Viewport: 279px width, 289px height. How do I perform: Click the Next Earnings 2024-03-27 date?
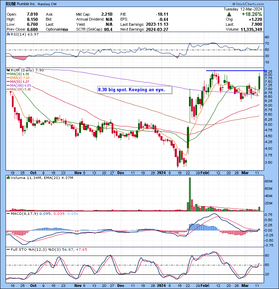[157, 29]
